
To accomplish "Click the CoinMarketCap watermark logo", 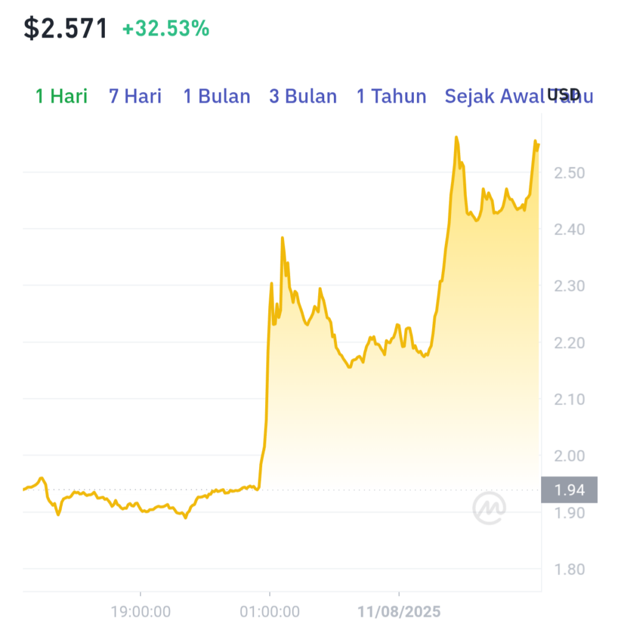I will [489, 508].
